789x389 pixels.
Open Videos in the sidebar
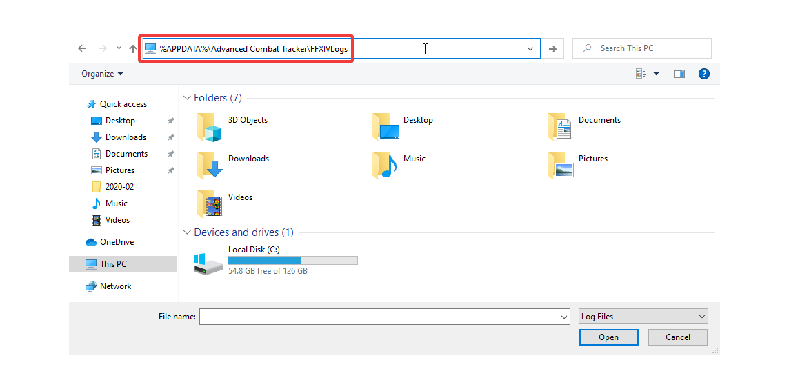click(110, 220)
